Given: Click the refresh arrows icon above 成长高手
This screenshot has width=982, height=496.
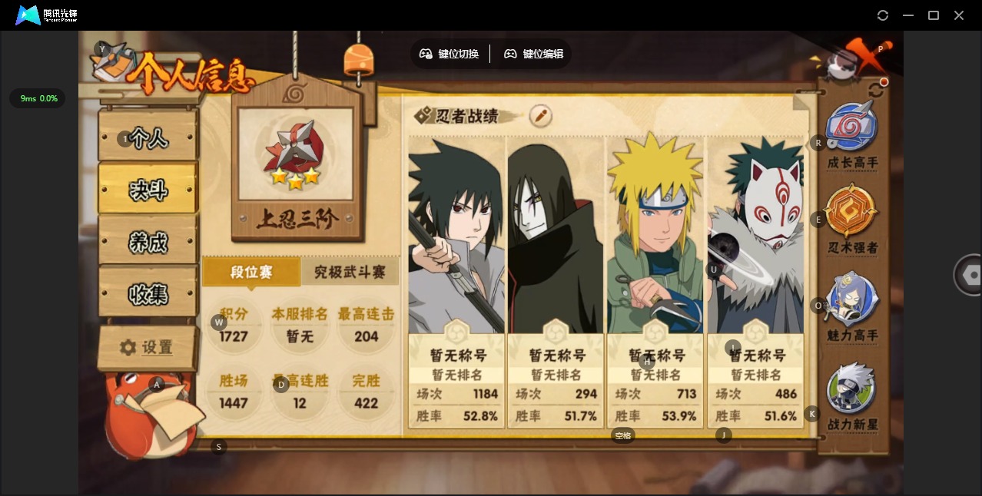Looking at the screenshot, I should (x=876, y=90).
